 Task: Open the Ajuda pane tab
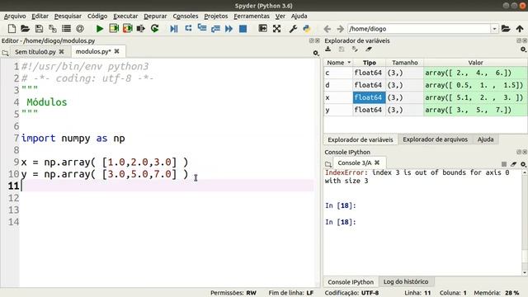click(x=485, y=139)
